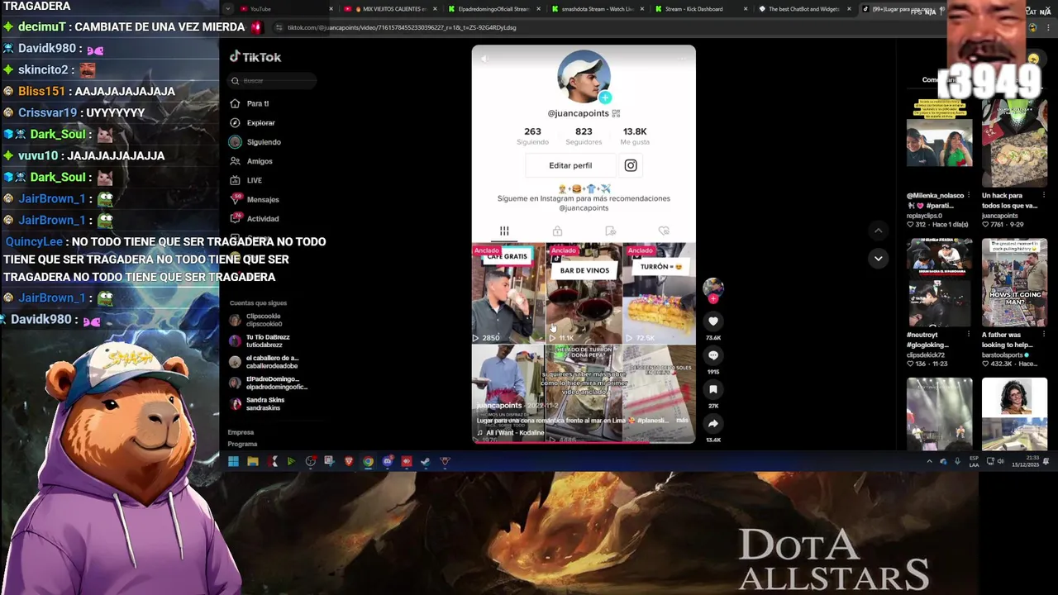Open the #neutroyt recommended video thumbnail
Viewport: 1058px width, 595px height.
pyautogui.click(x=940, y=283)
